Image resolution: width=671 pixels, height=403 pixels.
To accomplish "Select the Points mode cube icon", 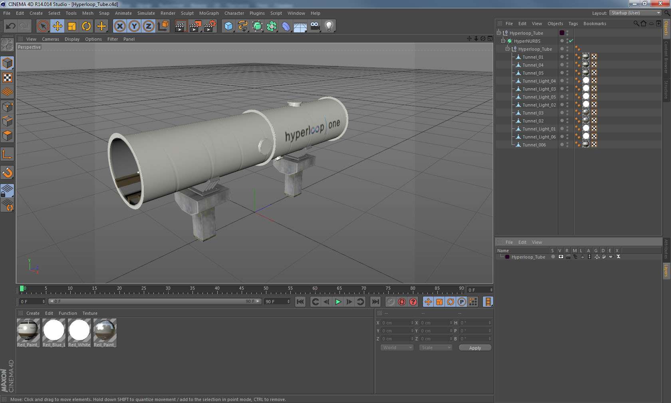I will coord(7,107).
